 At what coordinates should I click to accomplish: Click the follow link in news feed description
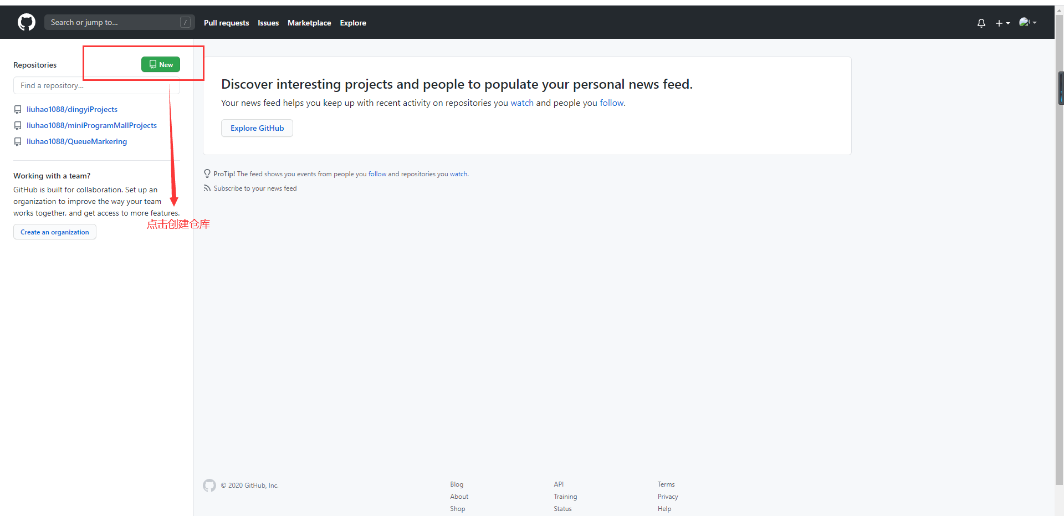point(612,103)
